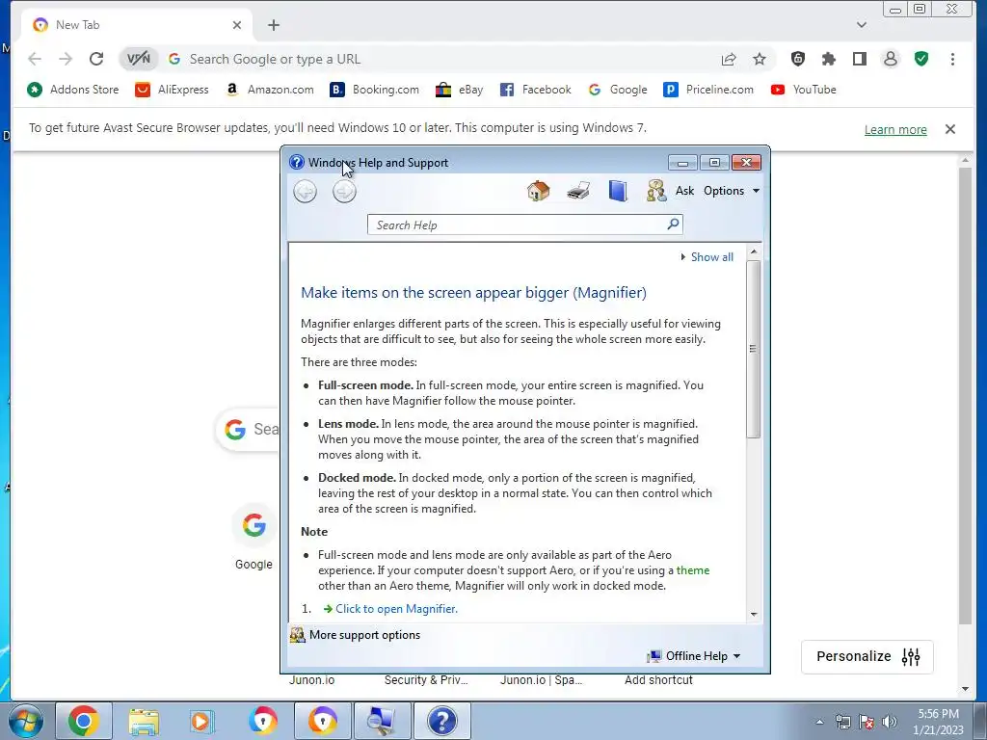Open the Google bookmark

[x=618, y=90]
